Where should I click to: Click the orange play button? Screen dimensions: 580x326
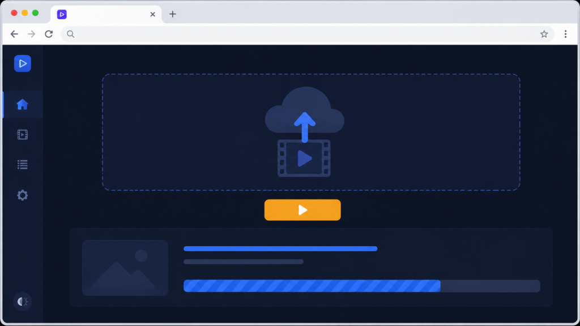[302, 210]
